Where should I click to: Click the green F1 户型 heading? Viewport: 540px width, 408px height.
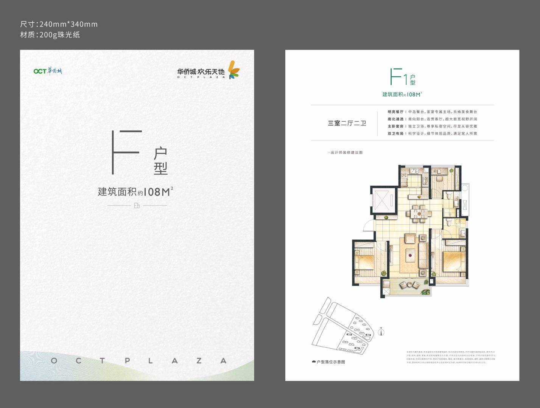(403, 77)
